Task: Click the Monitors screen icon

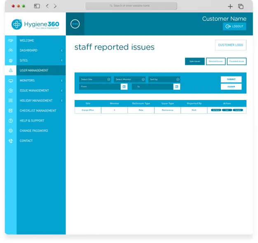Action: tap(11, 81)
